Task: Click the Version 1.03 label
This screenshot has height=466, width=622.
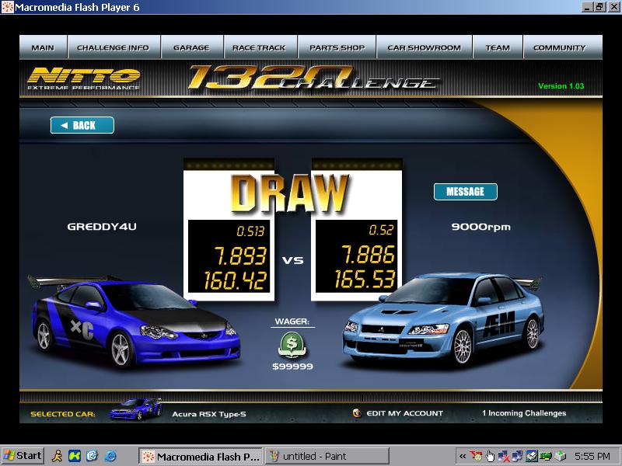Action: pos(561,86)
